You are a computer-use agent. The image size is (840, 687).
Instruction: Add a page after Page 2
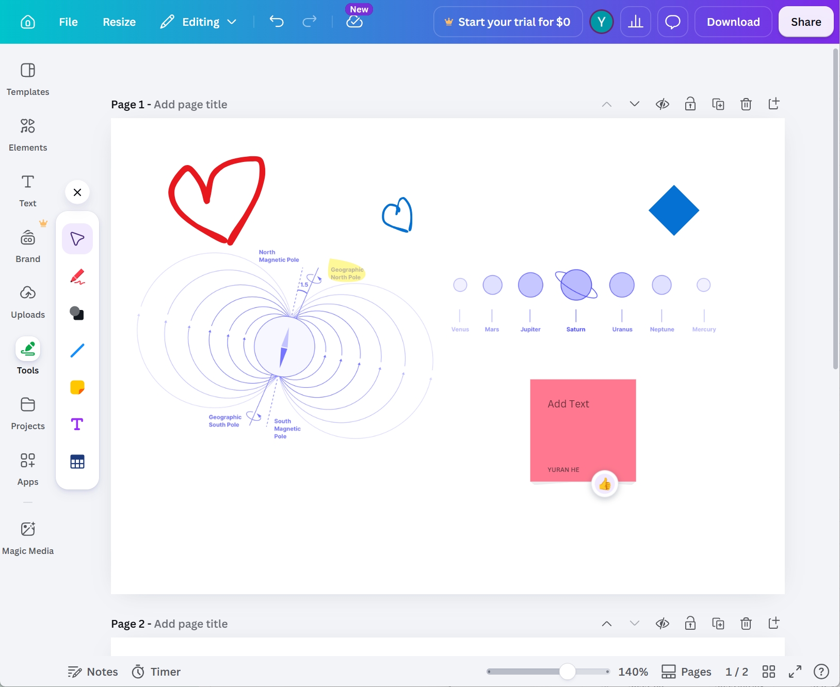[x=774, y=624]
